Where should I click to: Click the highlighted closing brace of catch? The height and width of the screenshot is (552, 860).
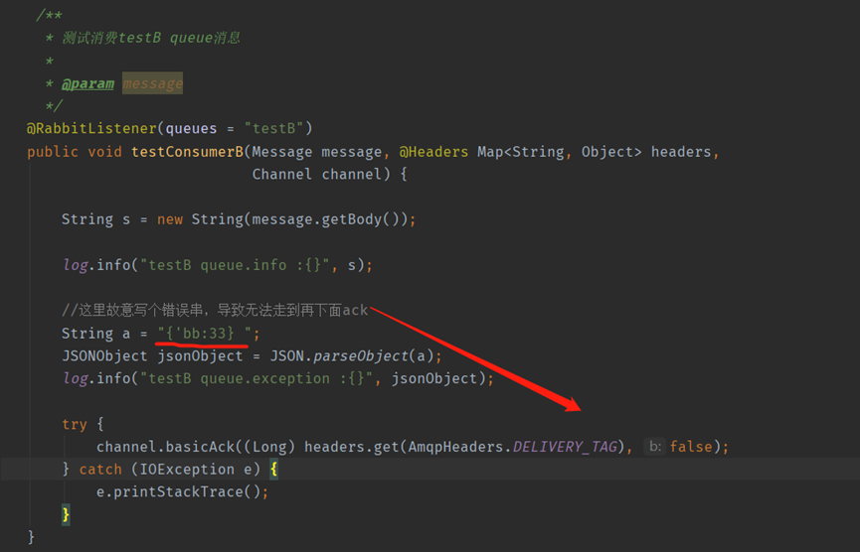[66, 514]
